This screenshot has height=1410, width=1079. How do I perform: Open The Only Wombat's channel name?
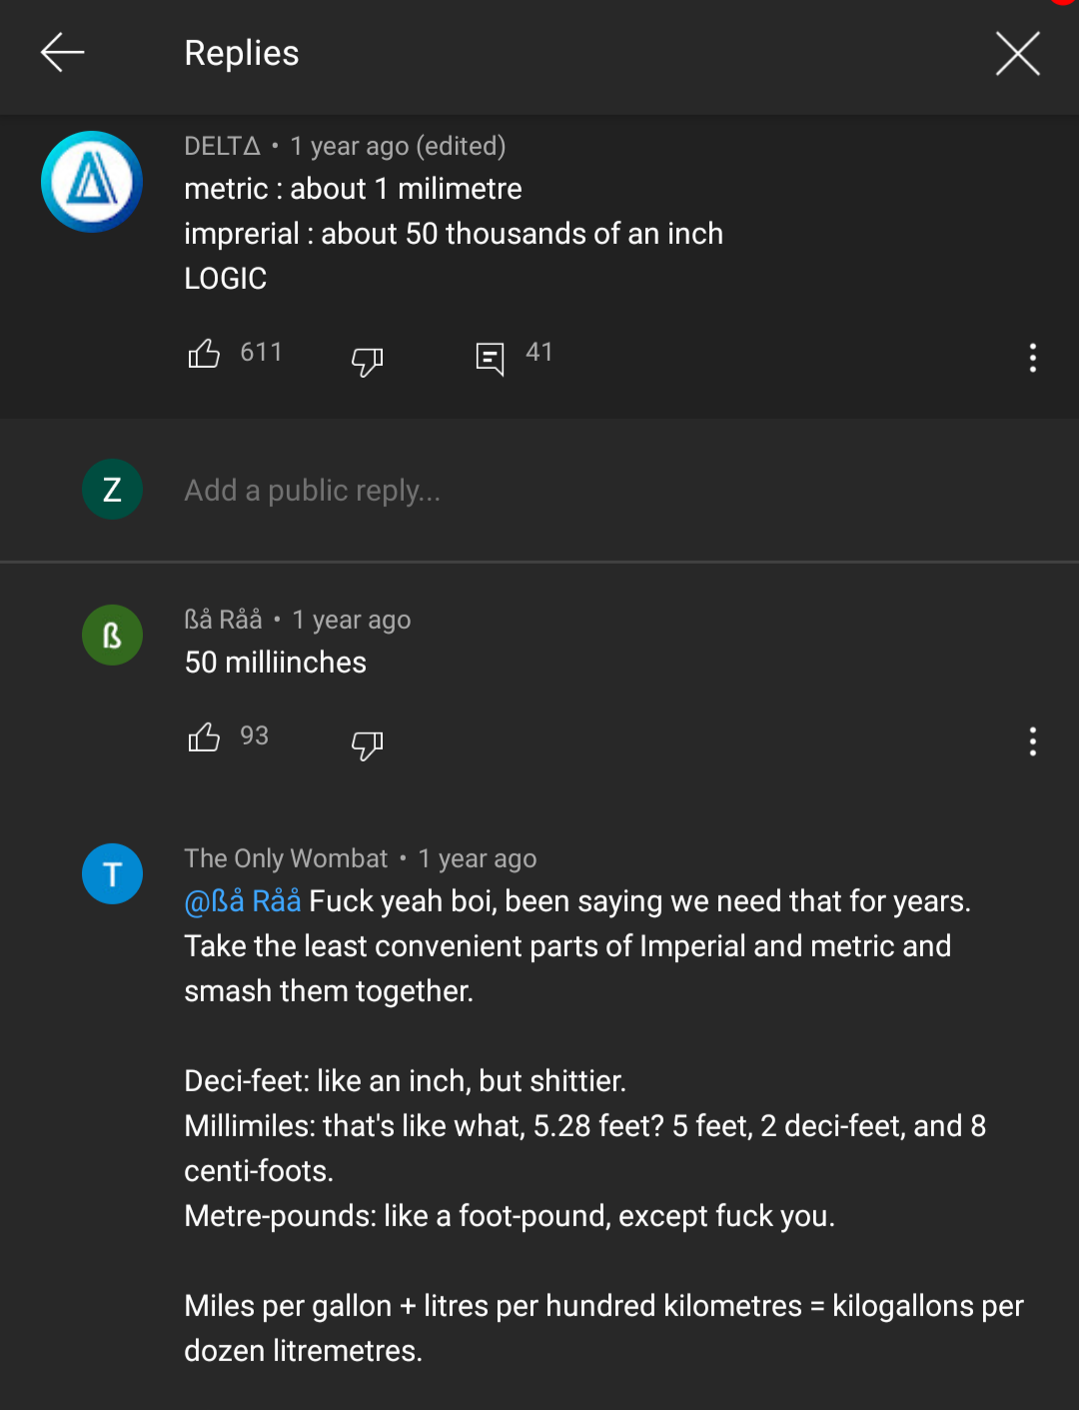[x=286, y=858]
